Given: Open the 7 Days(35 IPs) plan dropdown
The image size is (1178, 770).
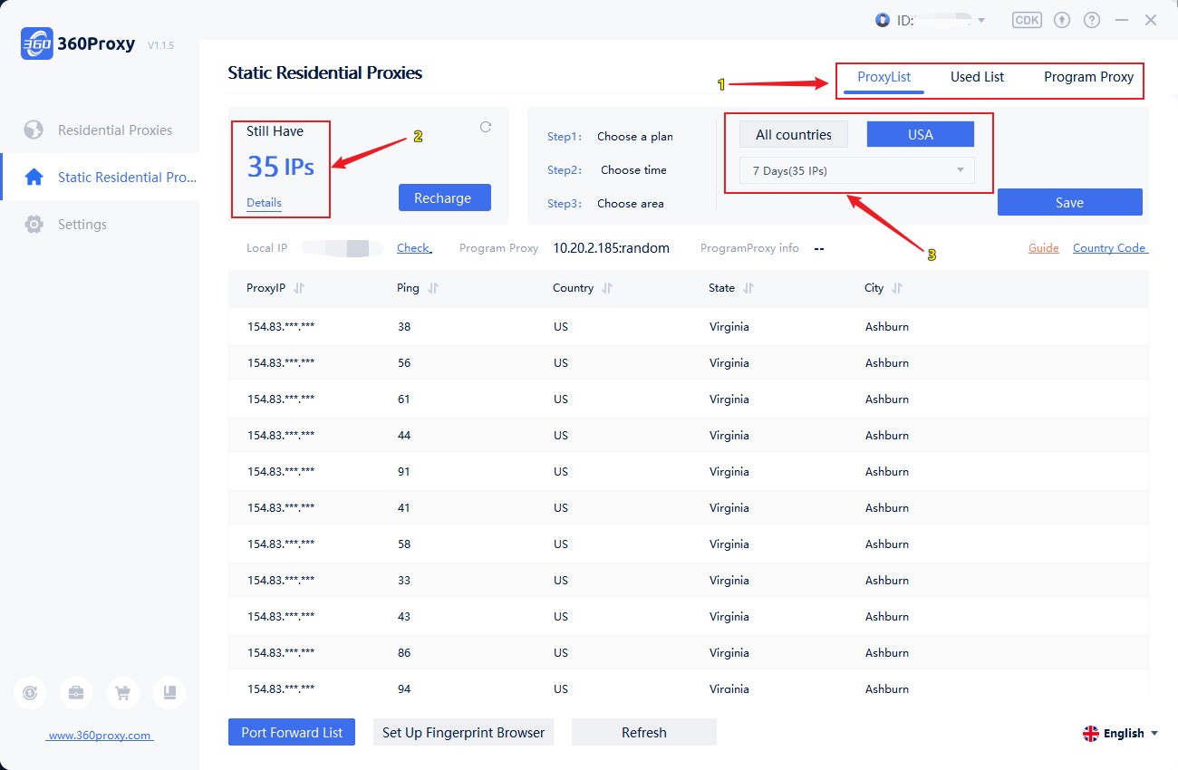Looking at the screenshot, I should tap(857, 170).
